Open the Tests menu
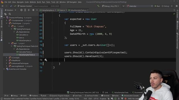 coord(48,2)
